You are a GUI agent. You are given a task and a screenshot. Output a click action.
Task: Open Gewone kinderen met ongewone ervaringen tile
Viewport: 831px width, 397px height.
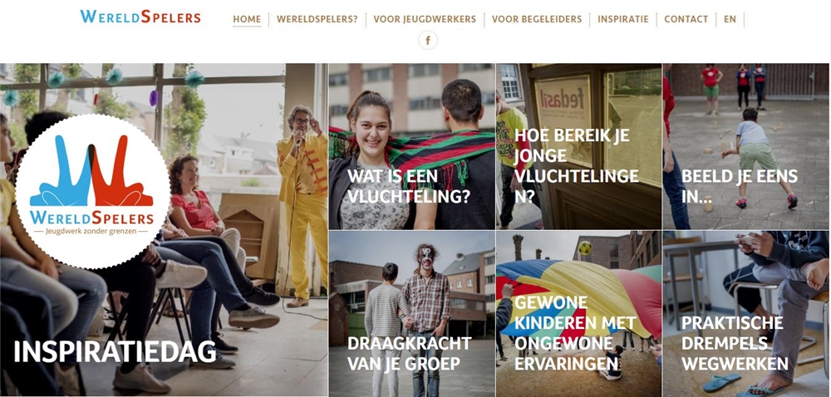click(578, 314)
